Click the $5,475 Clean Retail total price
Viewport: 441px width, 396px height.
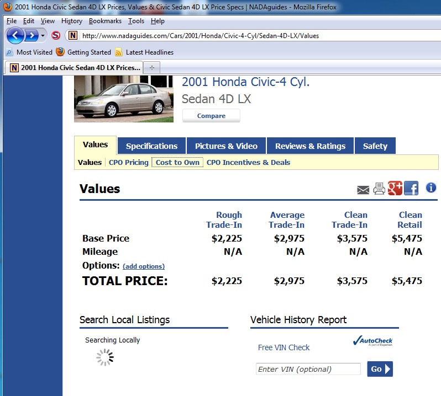coord(407,281)
